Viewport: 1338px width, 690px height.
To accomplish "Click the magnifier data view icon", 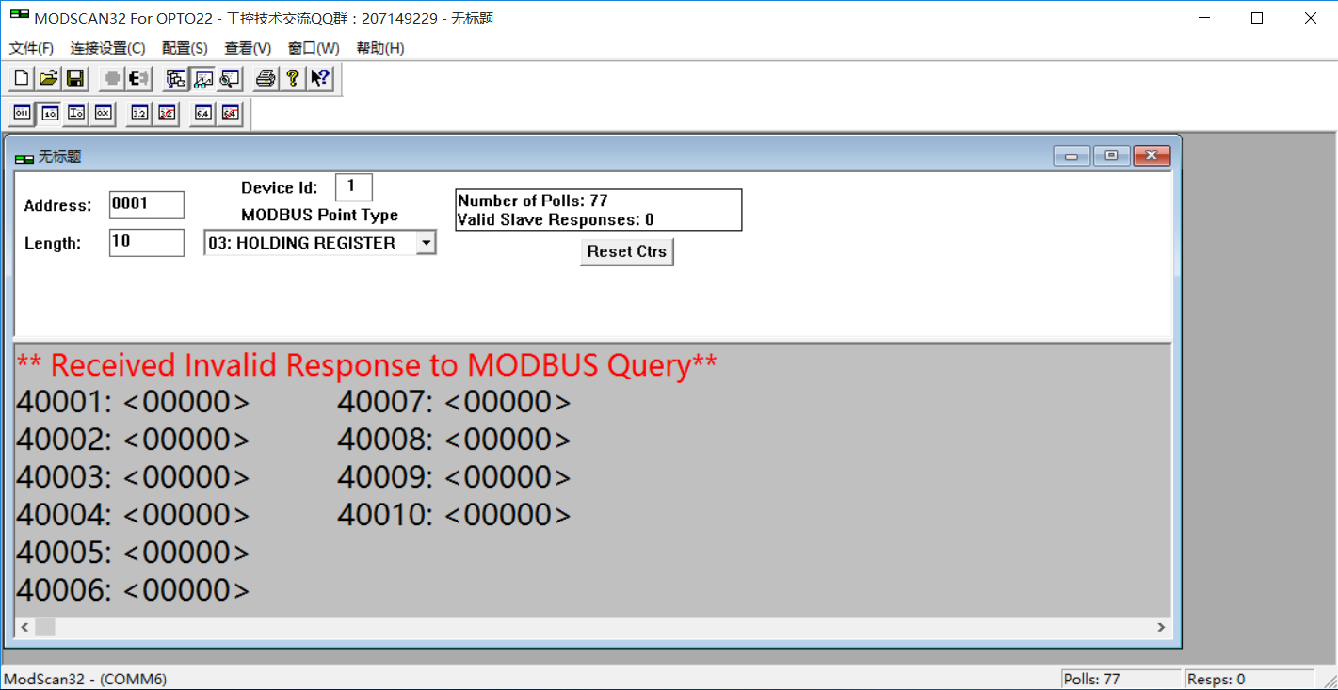I will click(x=229, y=79).
